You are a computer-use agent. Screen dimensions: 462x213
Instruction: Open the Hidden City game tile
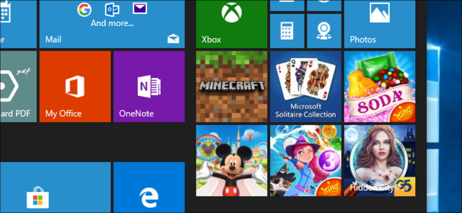tap(379, 161)
